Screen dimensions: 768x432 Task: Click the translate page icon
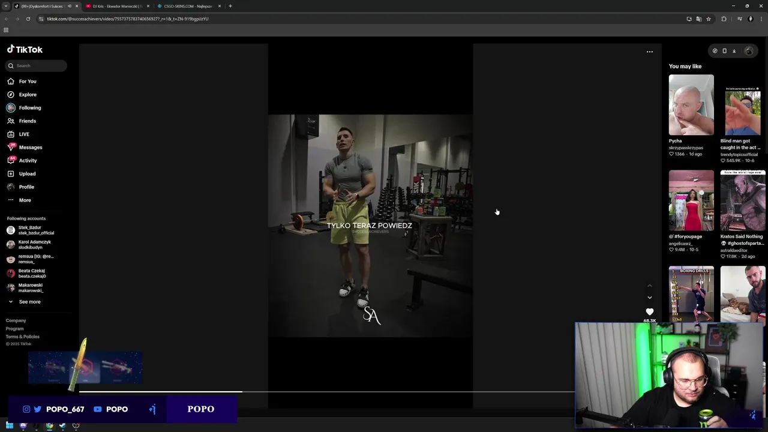click(698, 19)
